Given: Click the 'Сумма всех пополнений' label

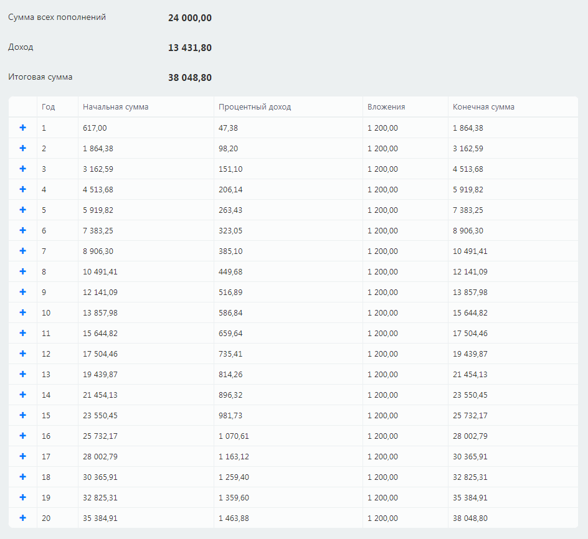Looking at the screenshot, I should 57,17.
